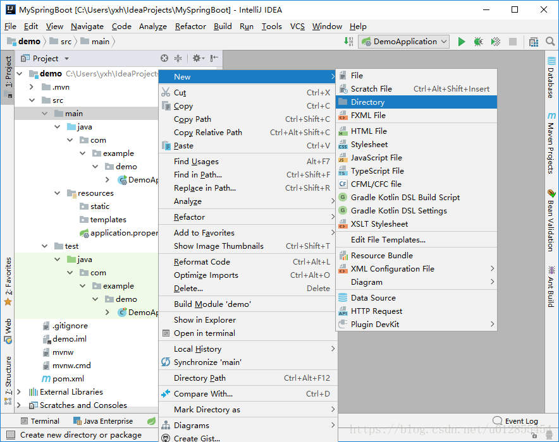Click the CFML/CFC file icon
The height and width of the screenshot is (442, 559).
click(343, 184)
